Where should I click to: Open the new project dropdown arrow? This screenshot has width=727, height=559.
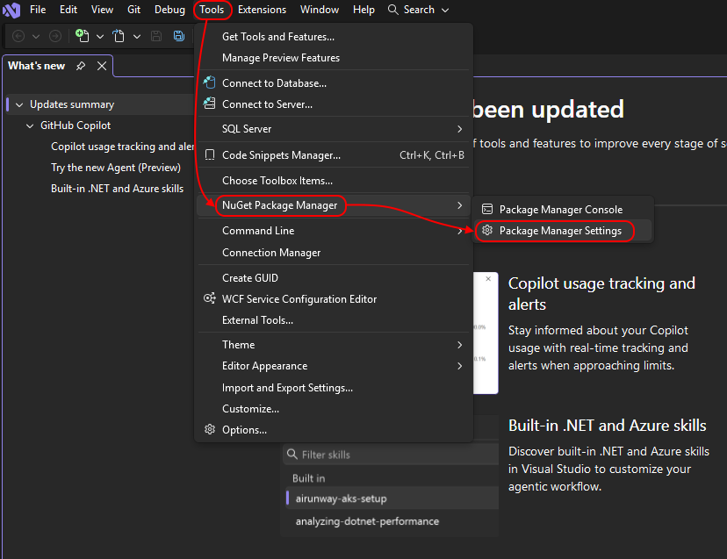[x=100, y=36]
